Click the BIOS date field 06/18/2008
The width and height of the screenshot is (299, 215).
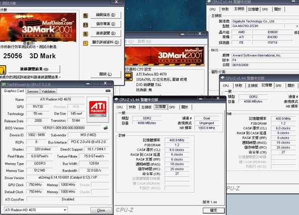pyautogui.click(x=265, y=65)
